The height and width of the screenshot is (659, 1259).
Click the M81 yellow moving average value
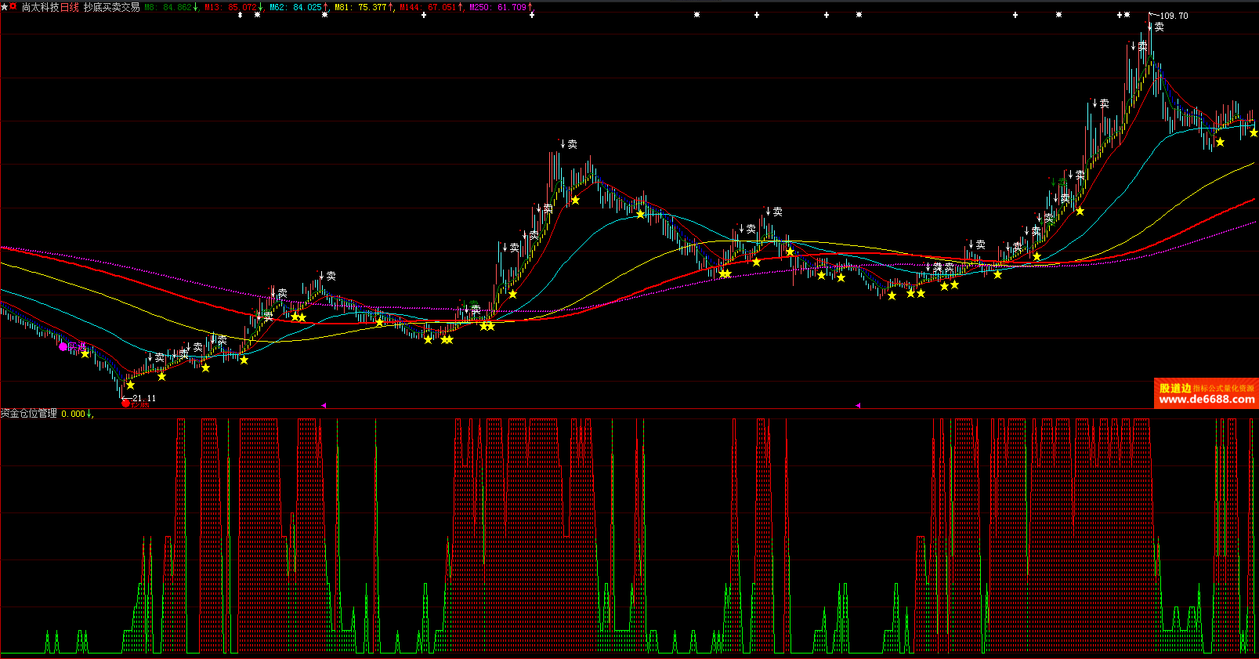372,7
